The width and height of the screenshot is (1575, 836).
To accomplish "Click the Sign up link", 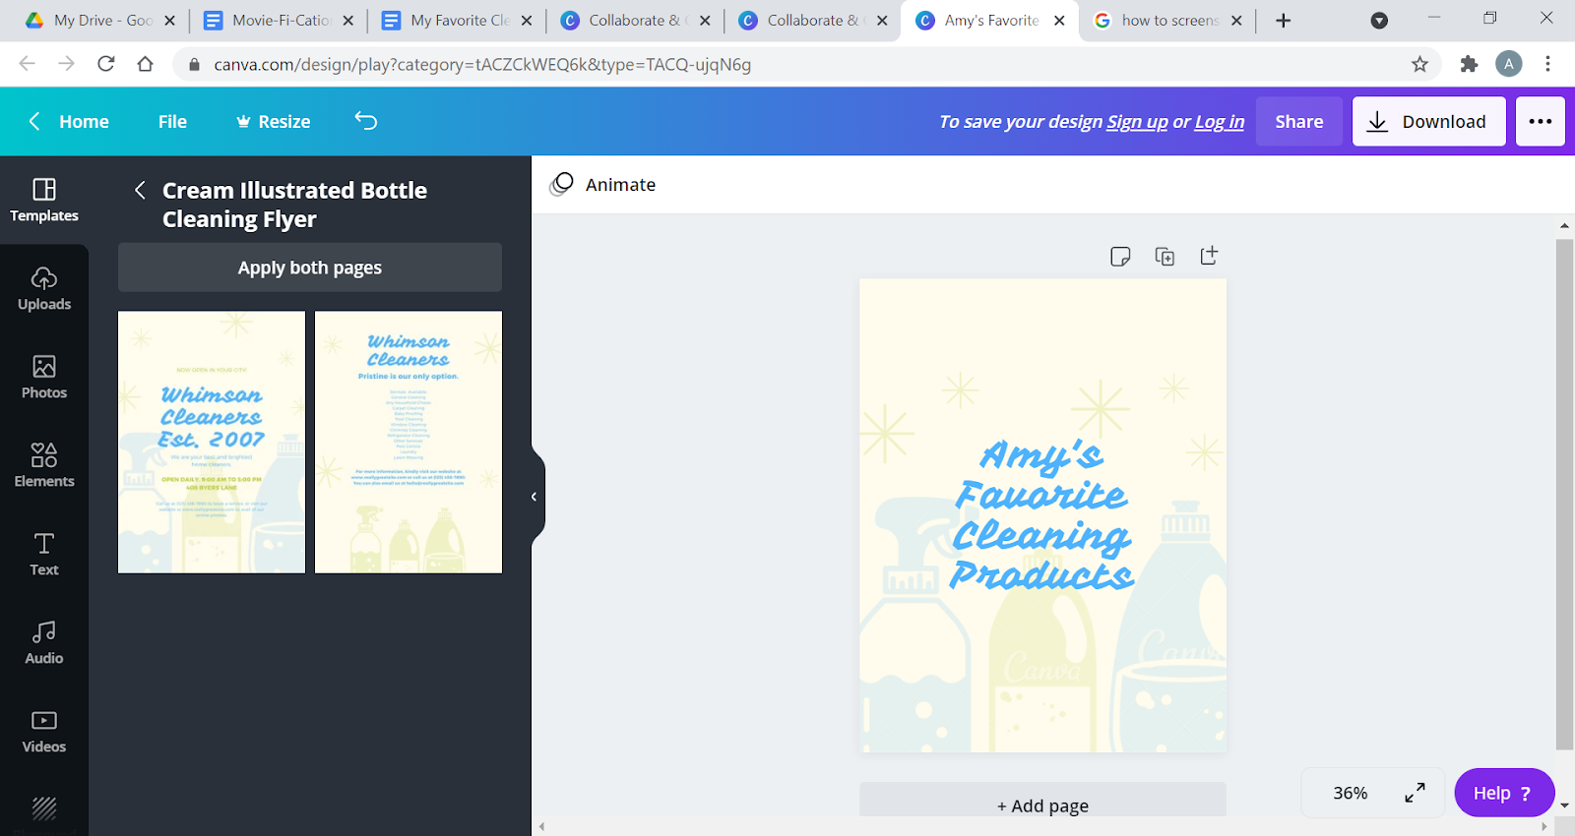I will [x=1137, y=122].
